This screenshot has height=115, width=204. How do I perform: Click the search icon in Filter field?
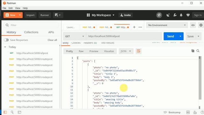(7, 25)
